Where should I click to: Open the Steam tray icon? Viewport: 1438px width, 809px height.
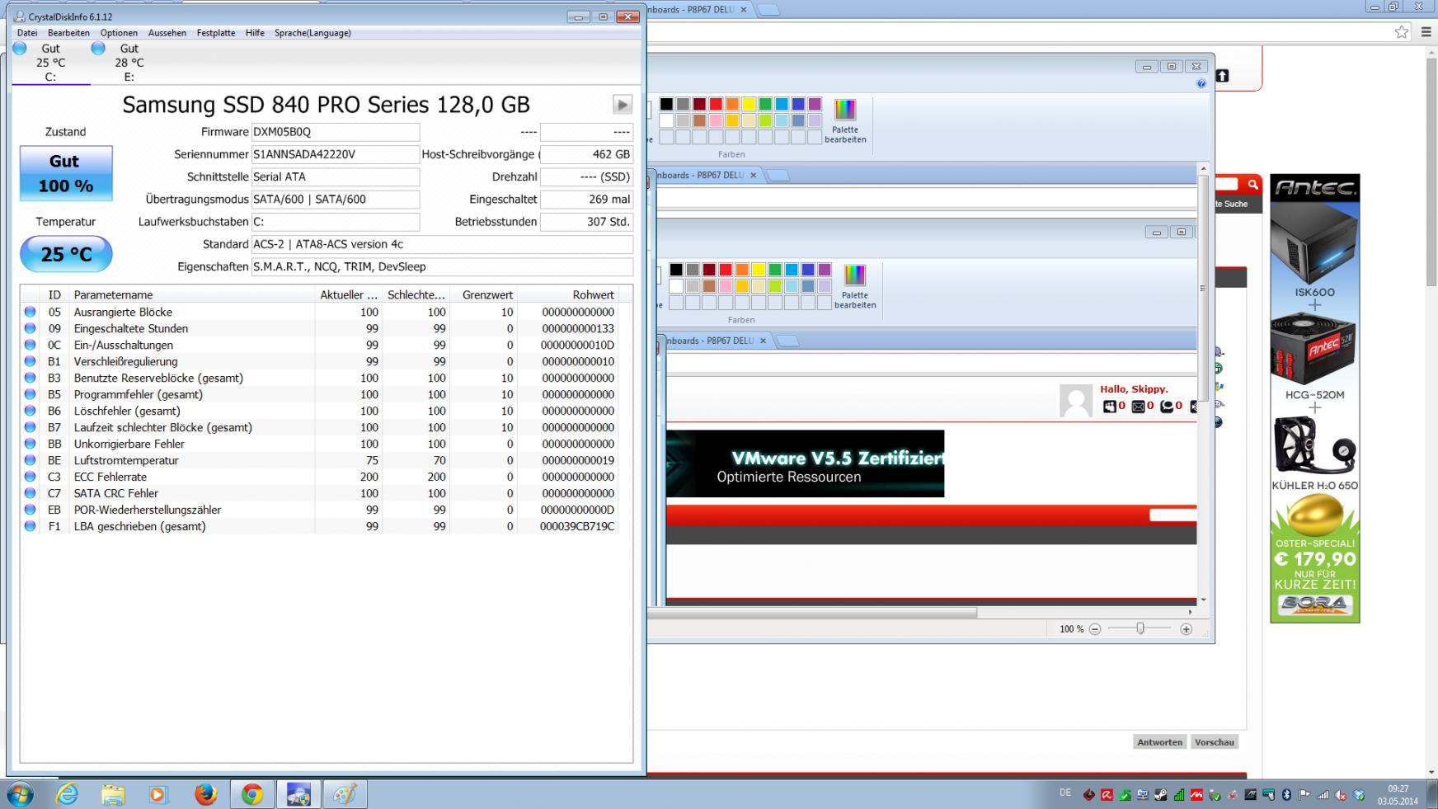pyautogui.click(x=1160, y=795)
